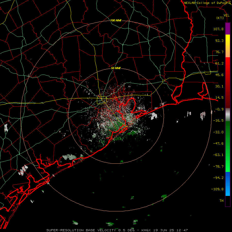Image resolution: width=232 pixels, height=232 pixels.
Task: Click the 100 NMI range ring label
Action: click(116, 20)
